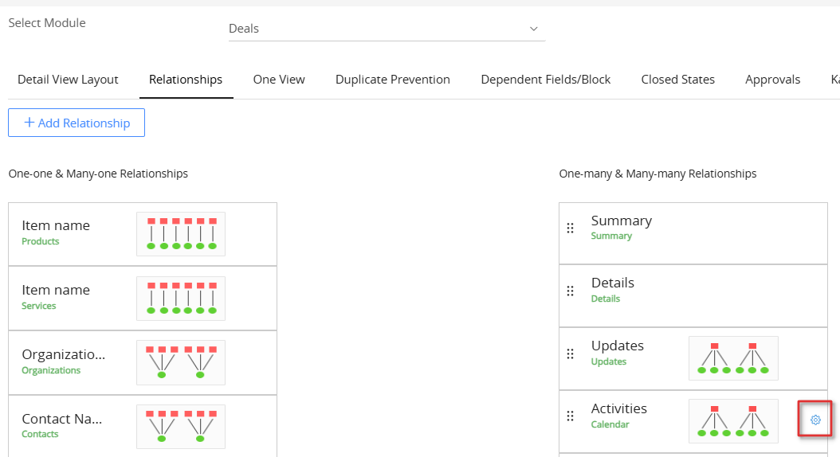Click the Updates one-many diagram thumbnail
840x457 pixels.
tap(733, 358)
